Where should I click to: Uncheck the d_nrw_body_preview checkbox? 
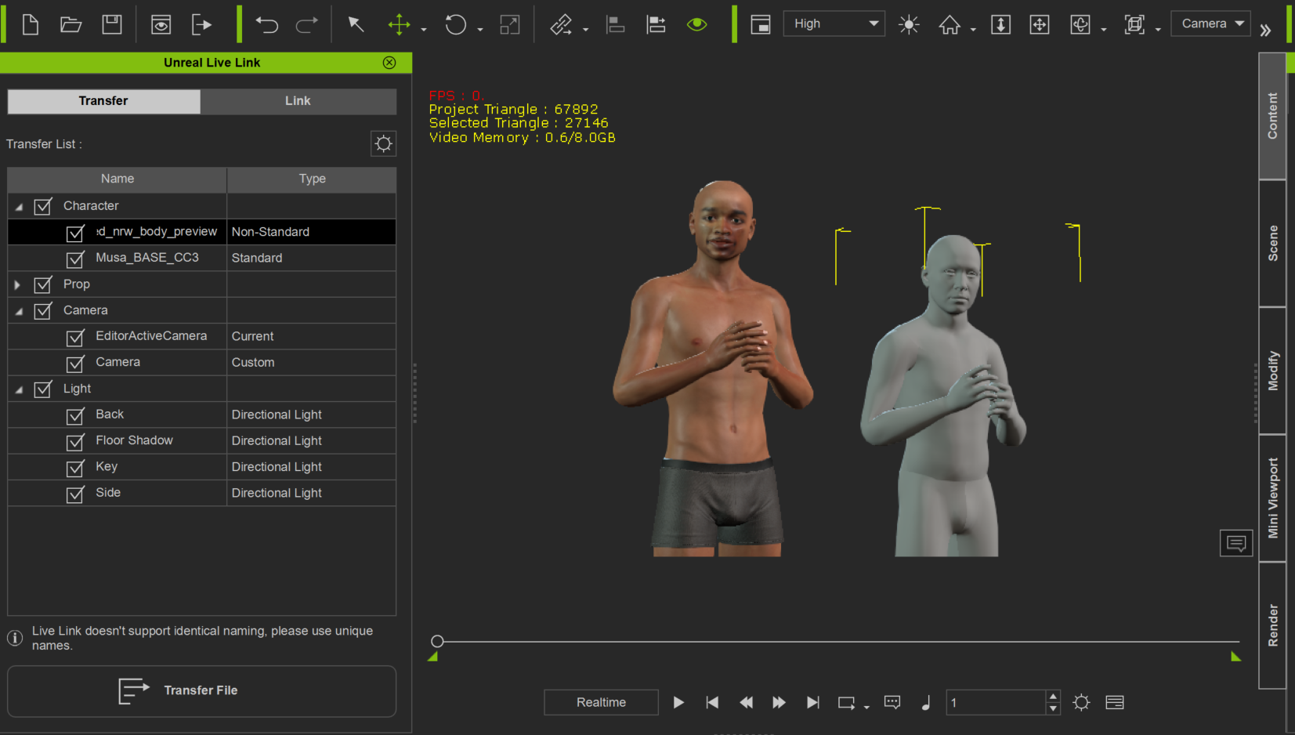[x=75, y=233]
